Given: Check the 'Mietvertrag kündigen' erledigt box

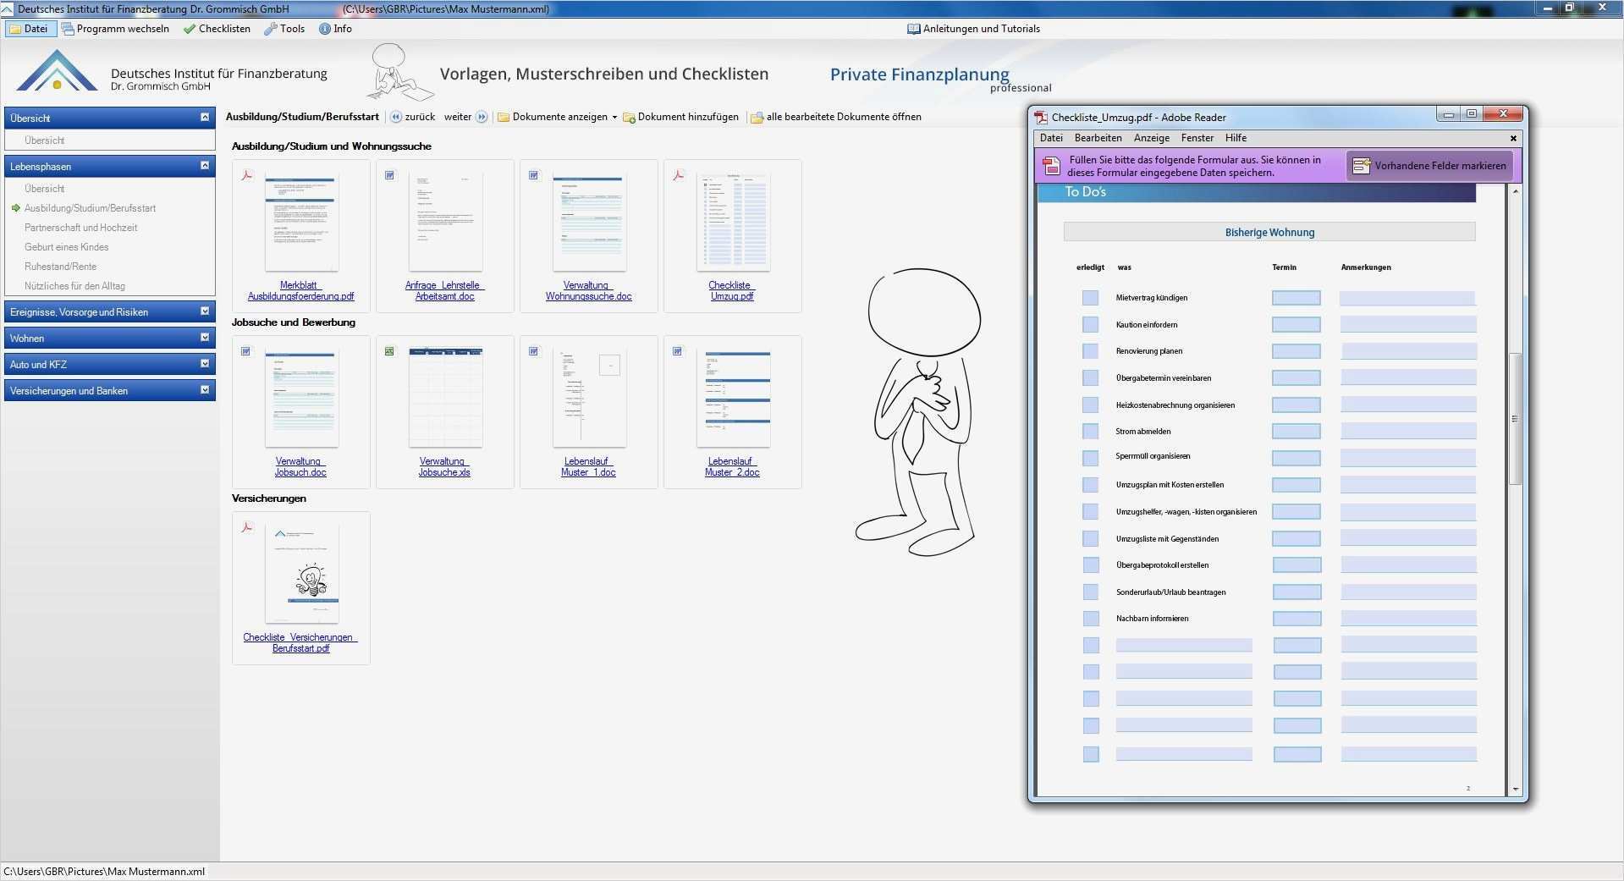Looking at the screenshot, I should coord(1090,298).
